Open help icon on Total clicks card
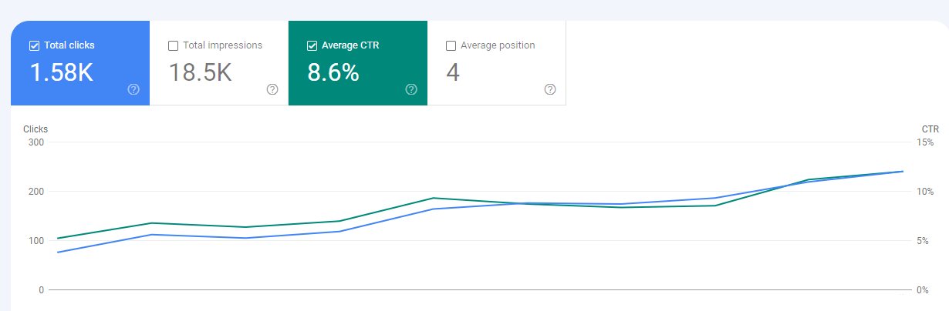 pyautogui.click(x=133, y=89)
